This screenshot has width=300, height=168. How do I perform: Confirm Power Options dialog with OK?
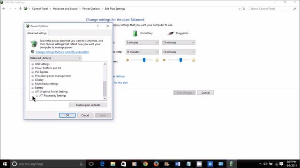67,115
